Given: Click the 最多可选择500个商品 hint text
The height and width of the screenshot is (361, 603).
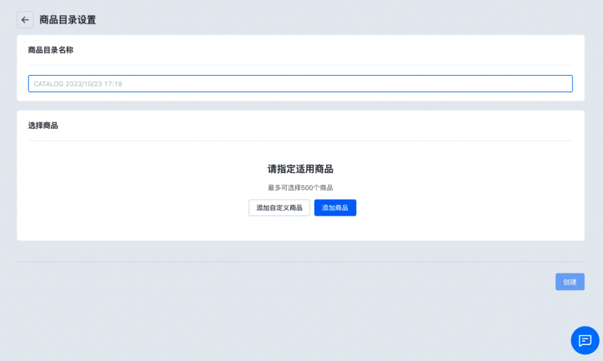Looking at the screenshot, I should 300,187.
